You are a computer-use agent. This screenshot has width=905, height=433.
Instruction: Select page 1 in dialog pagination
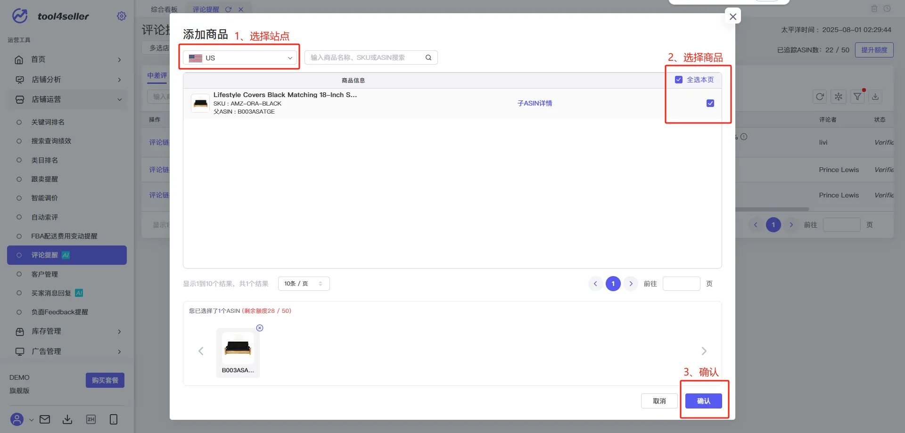pyautogui.click(x=613, y=284)
